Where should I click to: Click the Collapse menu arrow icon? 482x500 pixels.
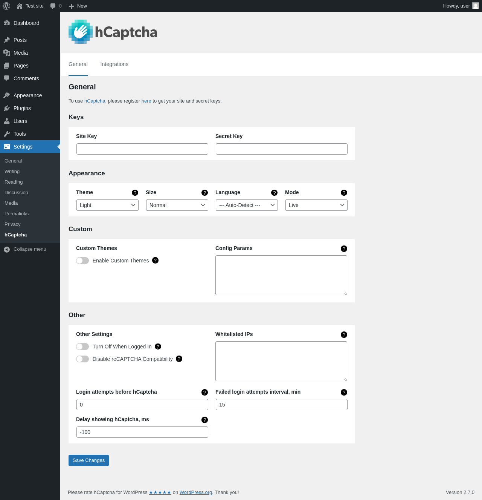click(x=7, y=249)
